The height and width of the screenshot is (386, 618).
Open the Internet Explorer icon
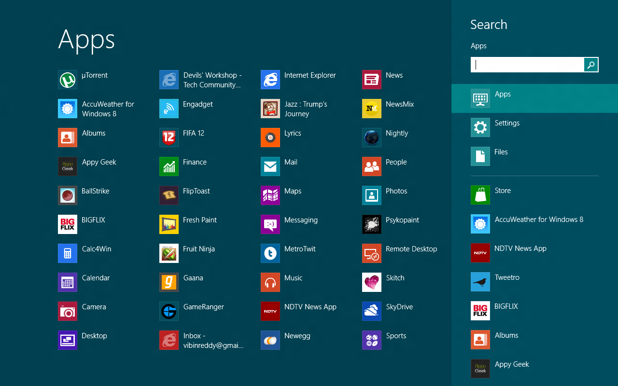(270, 80)
